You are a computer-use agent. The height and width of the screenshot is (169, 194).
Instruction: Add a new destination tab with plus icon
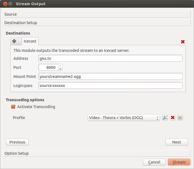click(14, 42)
